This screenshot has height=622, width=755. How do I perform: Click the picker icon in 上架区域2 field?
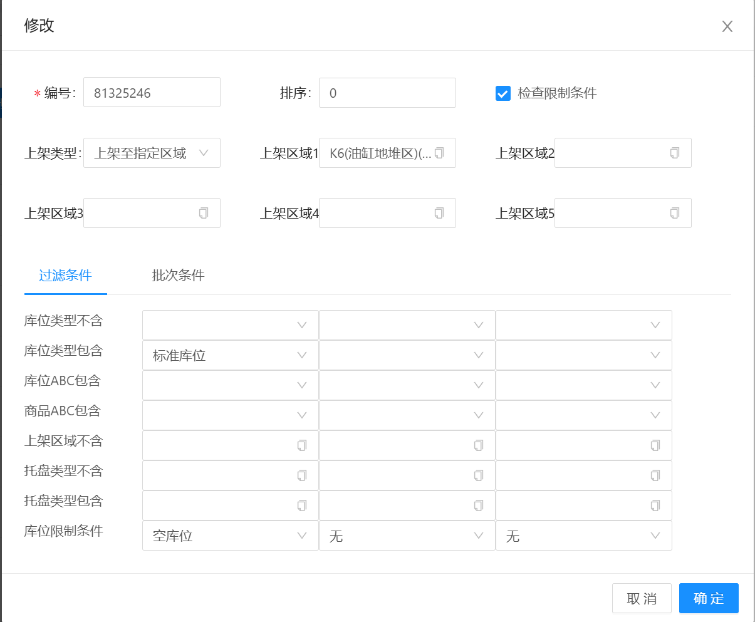(x=675, y=153)
